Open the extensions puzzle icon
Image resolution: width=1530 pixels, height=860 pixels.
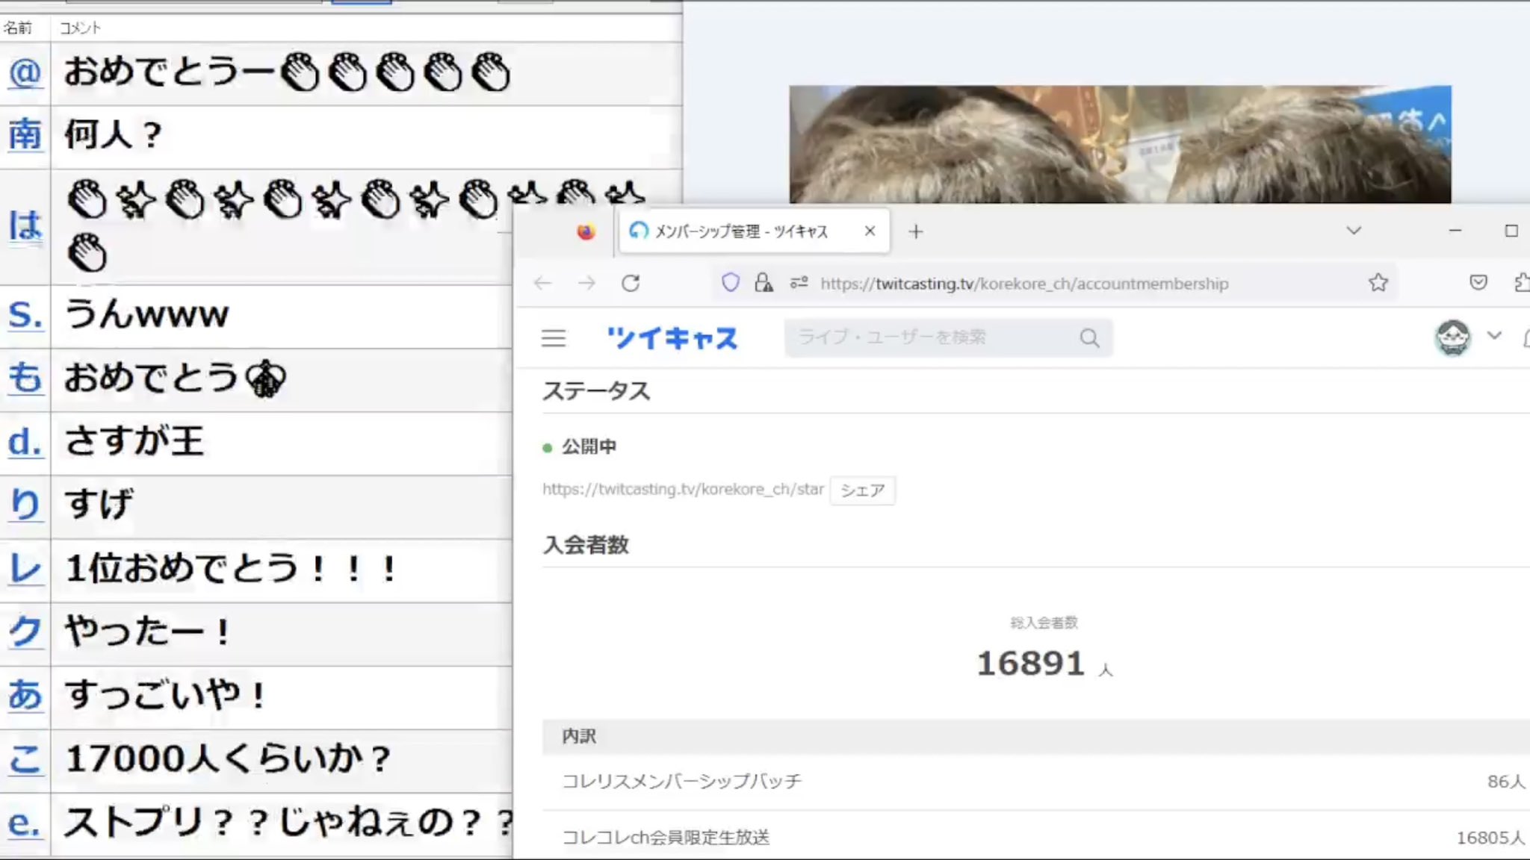[1522, 282]
